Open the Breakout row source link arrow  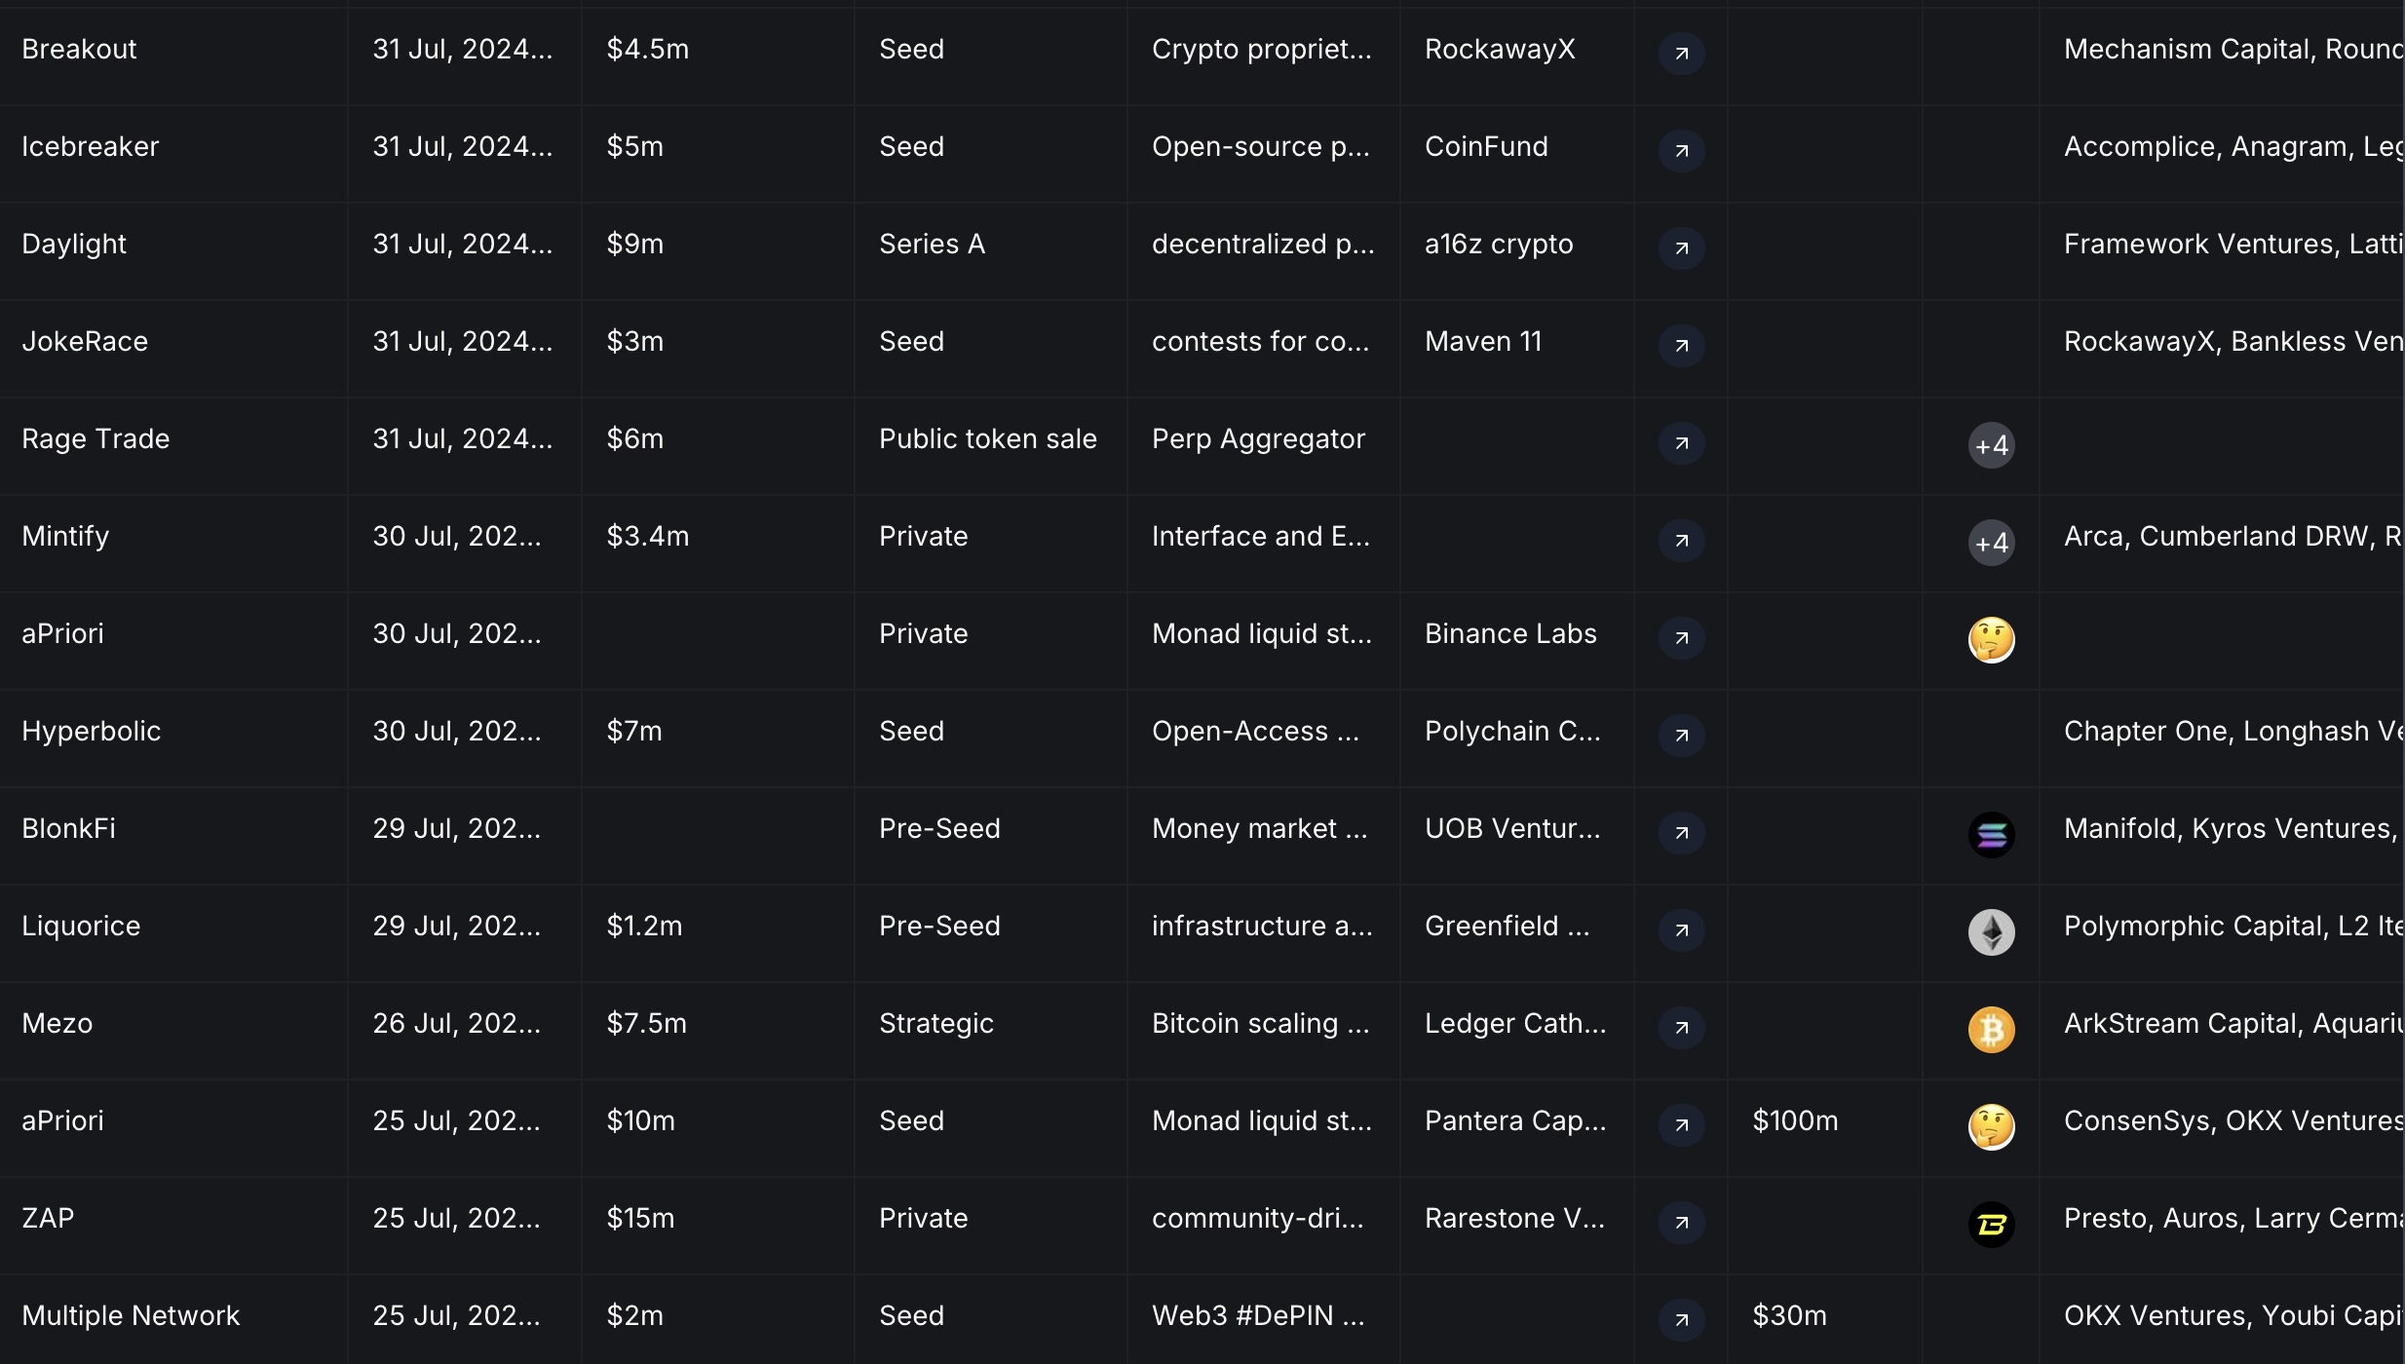[x=1681, y=54]
